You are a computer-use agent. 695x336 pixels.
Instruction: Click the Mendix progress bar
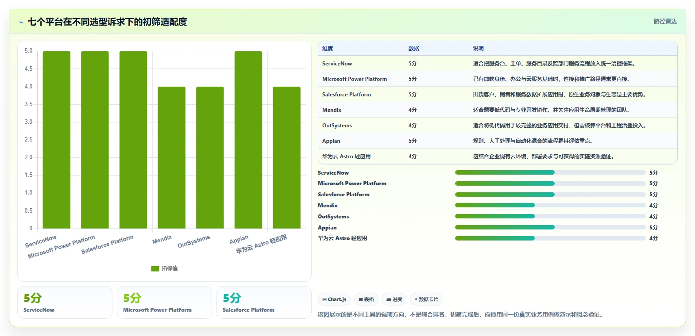point(550,205)
